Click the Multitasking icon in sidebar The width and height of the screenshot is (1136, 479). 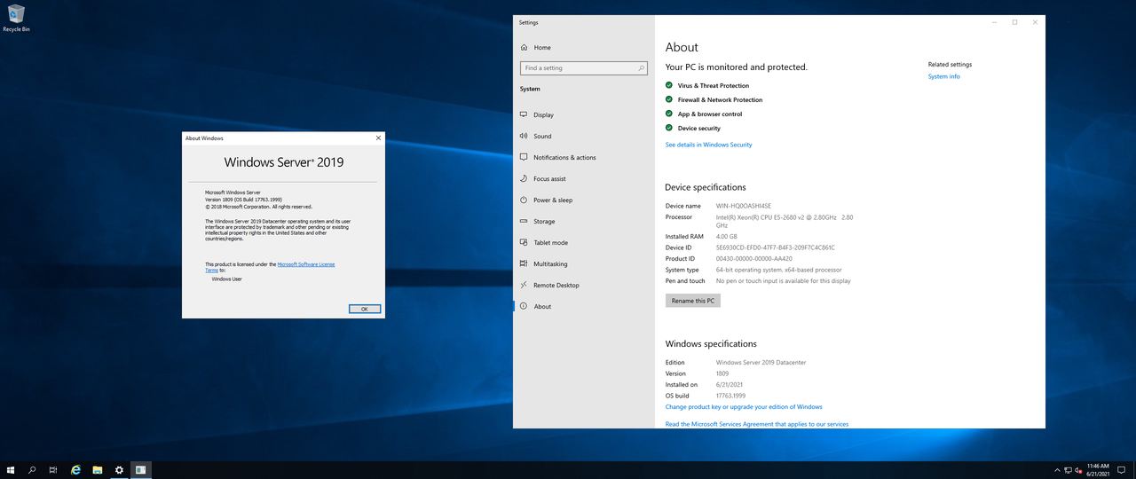[524, 263]
